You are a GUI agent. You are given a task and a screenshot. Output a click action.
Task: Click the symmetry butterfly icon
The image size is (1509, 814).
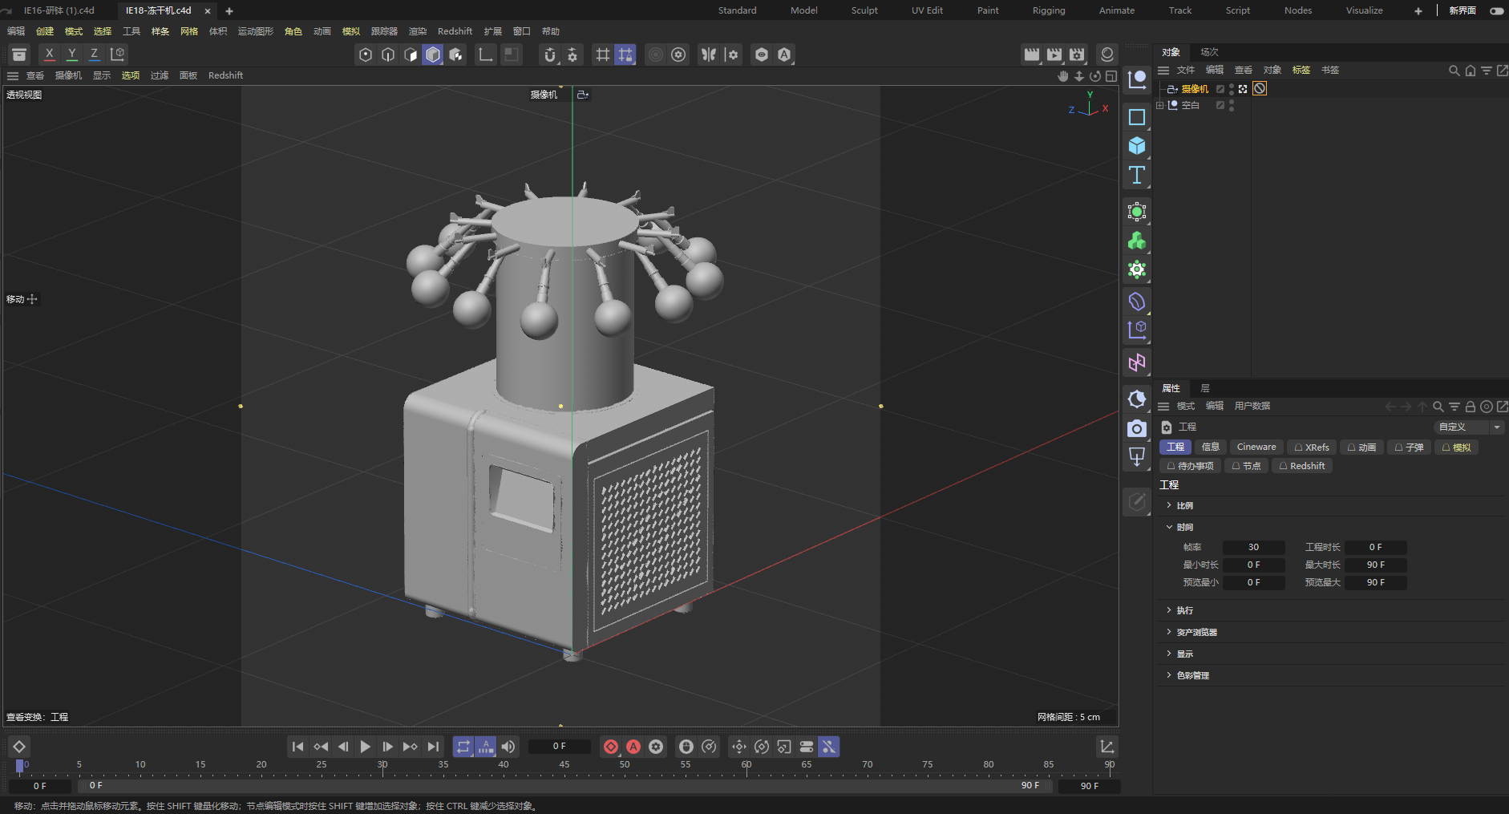click(x=709, y=55)
